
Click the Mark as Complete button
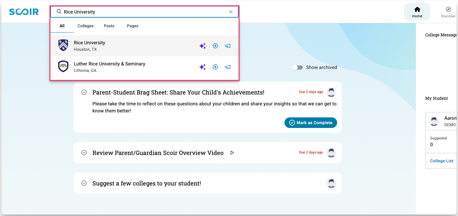click(311, 123)
